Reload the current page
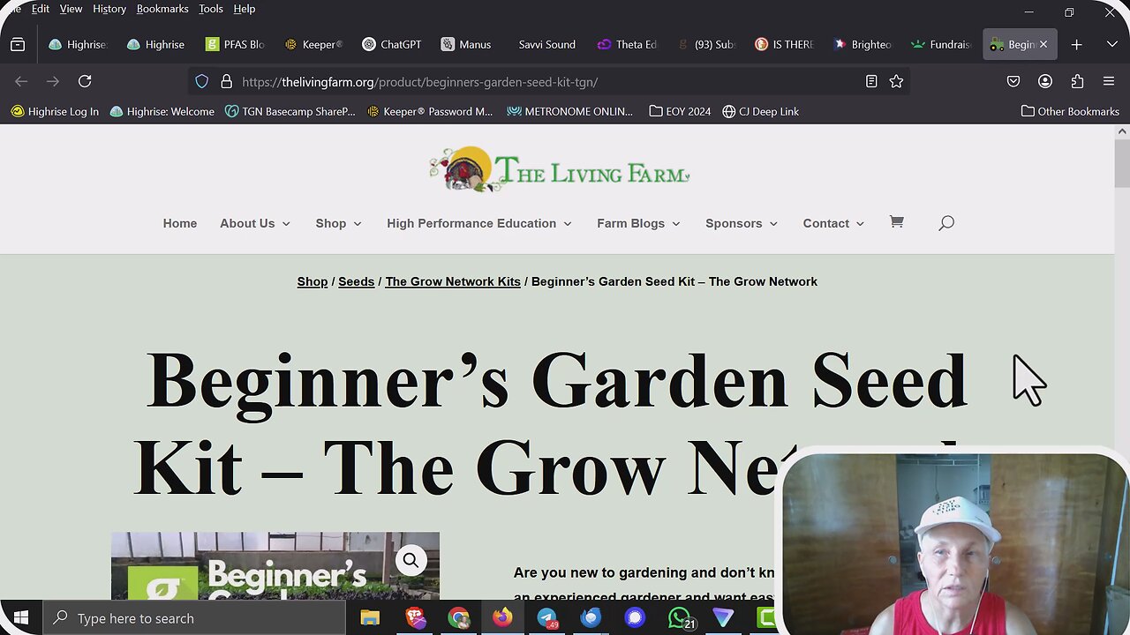This screenshot has height=635, width=1130. [85, 81]
